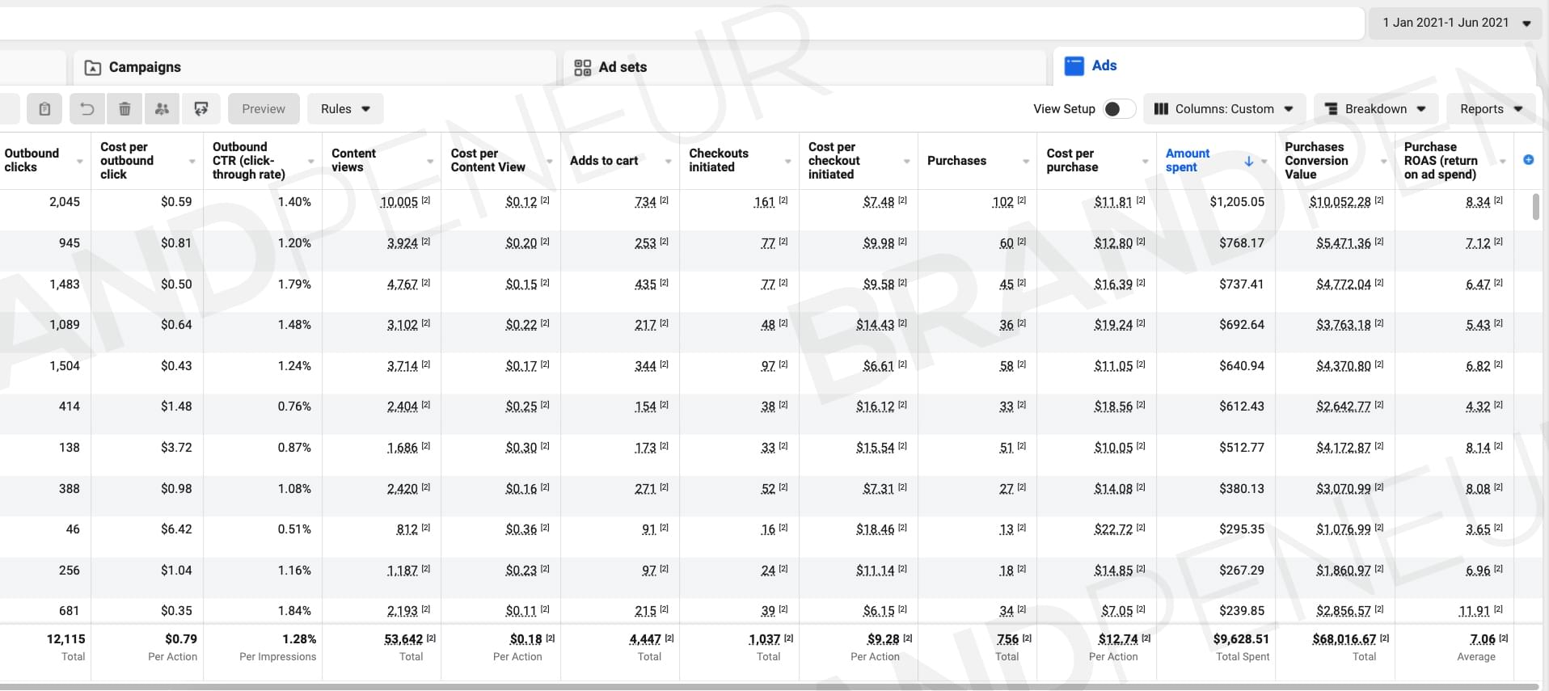The image size is (1549, 691).
Task: Click the 7.06 average ROAS figure
Action: pyautogui.click(x=1482, y=639)
